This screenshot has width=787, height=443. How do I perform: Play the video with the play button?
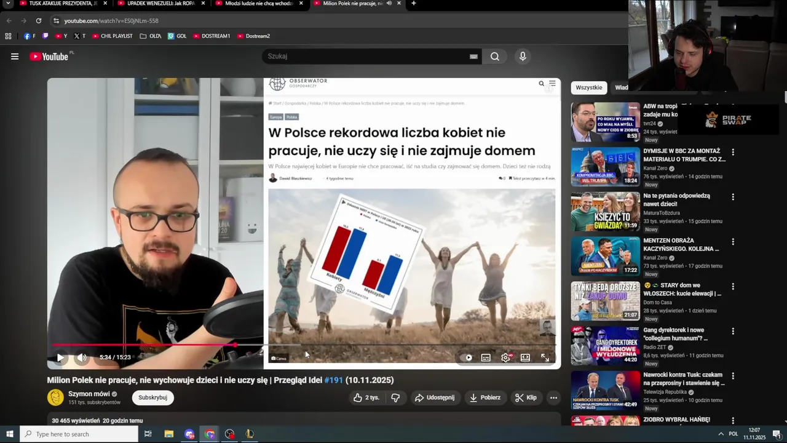(x=60, y=357)
